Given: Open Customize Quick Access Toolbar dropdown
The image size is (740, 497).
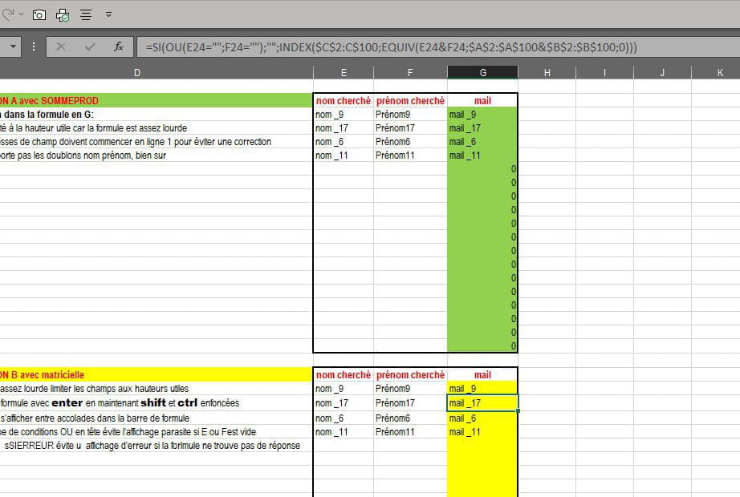Looking at the screenshot, I should [x=108, y=15].
